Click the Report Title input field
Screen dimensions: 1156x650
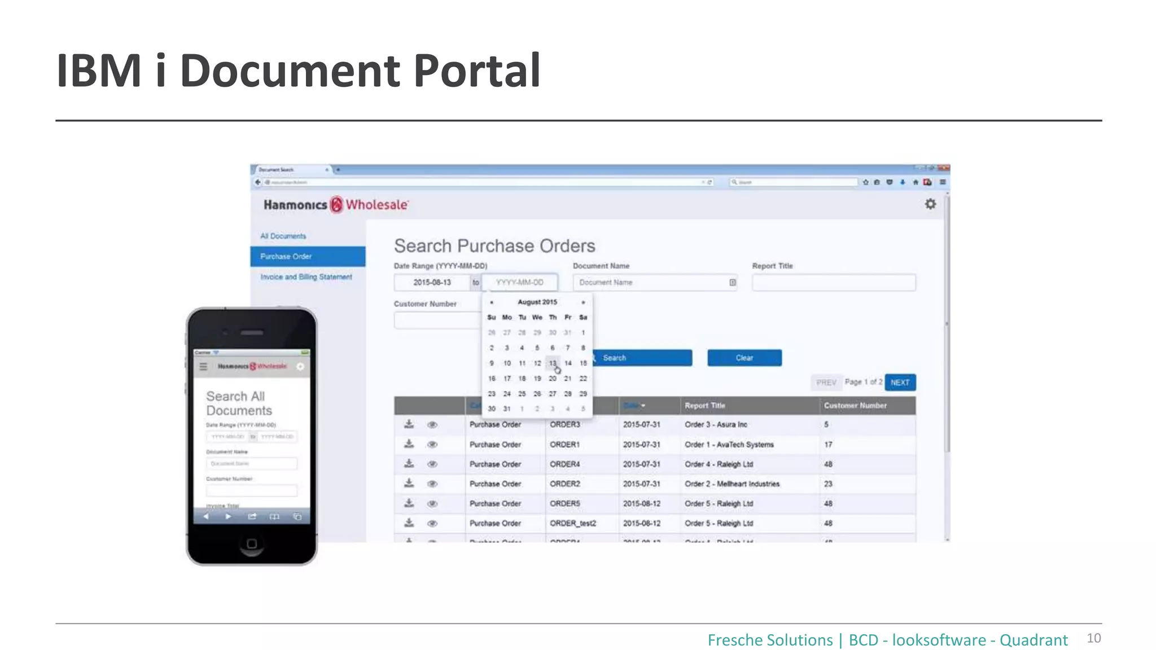(834, 282)
